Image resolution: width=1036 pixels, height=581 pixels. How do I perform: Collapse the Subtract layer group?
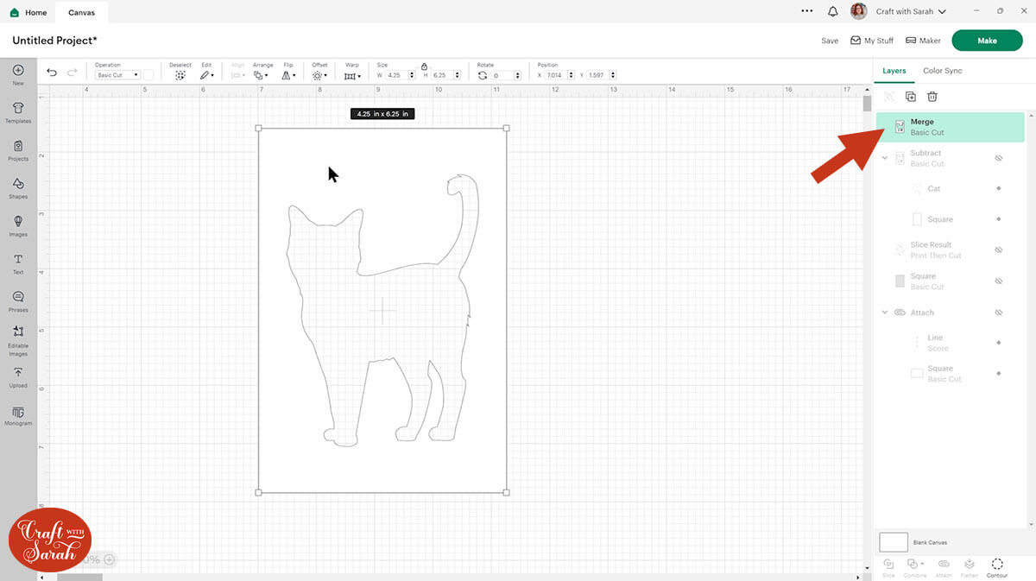[x=885, y=158]
